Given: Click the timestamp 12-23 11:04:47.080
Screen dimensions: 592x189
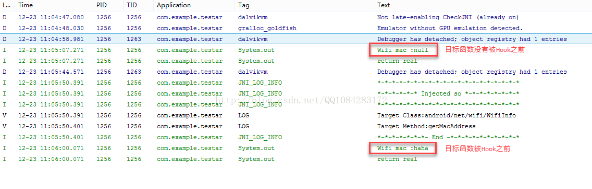Looking at the screenshot, I should (51, 17).
